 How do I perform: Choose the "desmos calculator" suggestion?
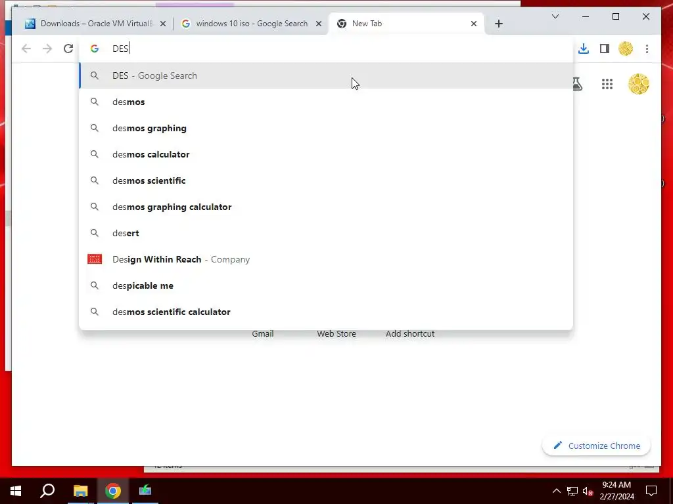coord(326,154)
